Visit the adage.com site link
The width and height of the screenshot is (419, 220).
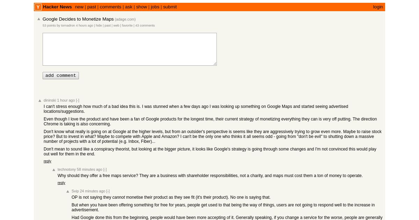[125, 20]
